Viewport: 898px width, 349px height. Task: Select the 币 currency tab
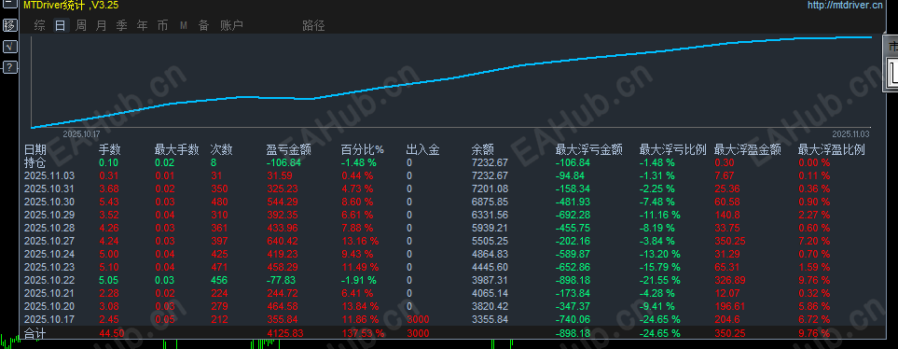[162, 25]
